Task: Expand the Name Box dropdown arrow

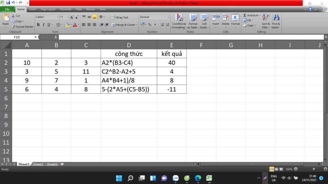Action: (36, 37)
